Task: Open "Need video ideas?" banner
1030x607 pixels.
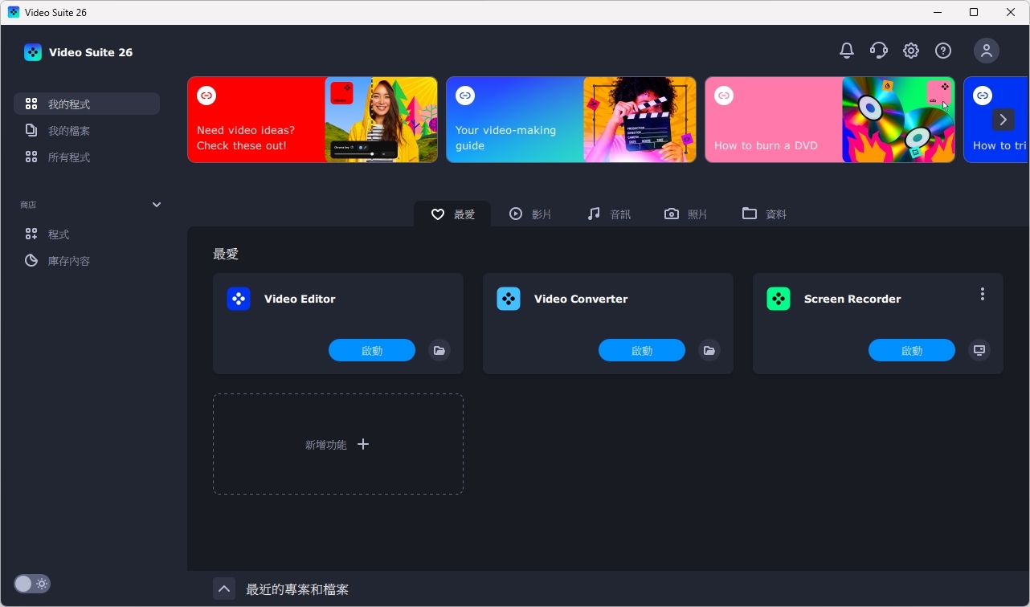Action: [x=313, y=120]
